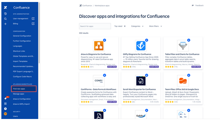Open User management in sidebar
This screenshot has width=220, height=124.
tap(20, 18)
